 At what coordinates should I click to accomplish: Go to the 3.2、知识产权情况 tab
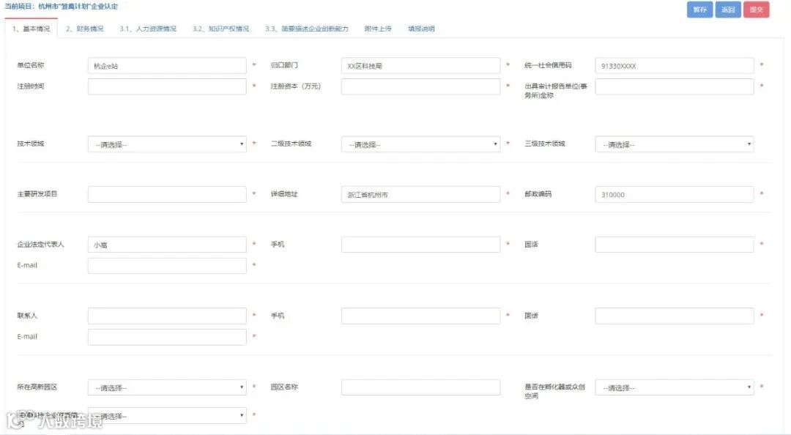click(221, 29)
